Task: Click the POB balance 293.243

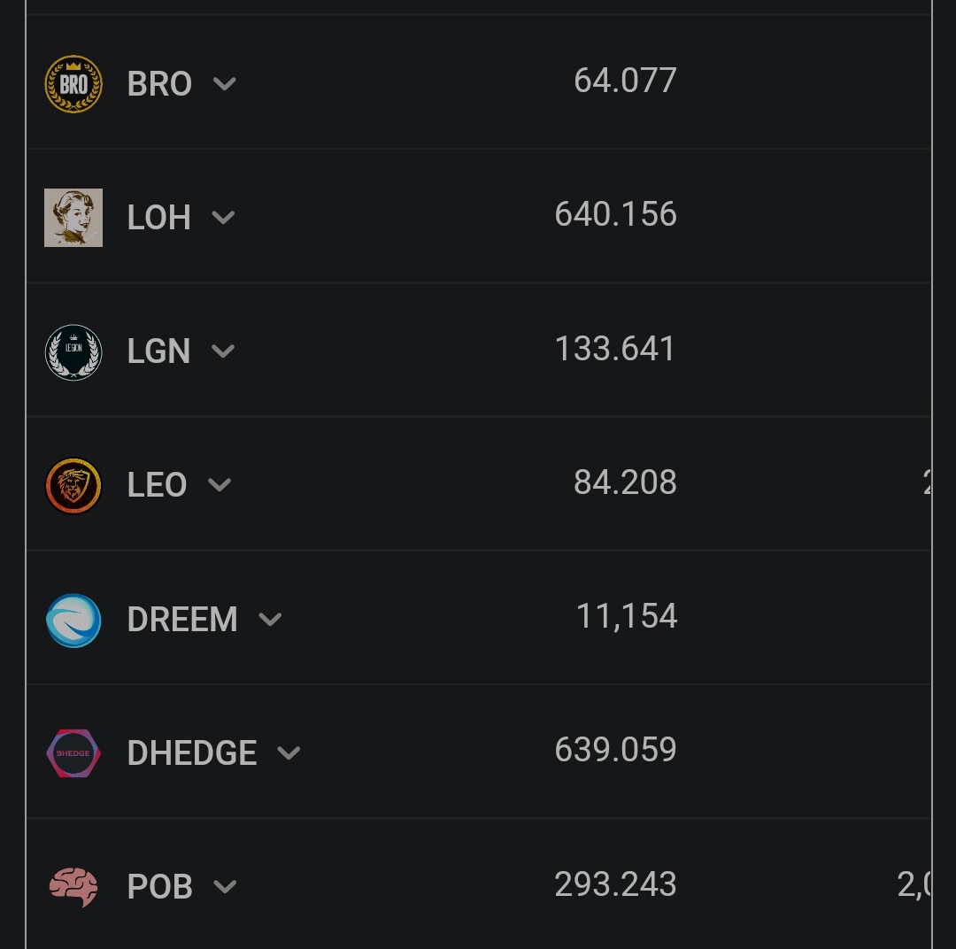Action: (616, 884)
